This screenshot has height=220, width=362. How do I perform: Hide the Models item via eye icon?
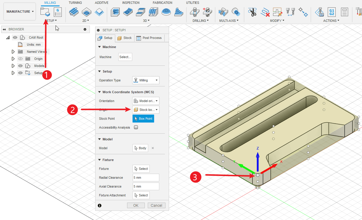coord(20,66)
